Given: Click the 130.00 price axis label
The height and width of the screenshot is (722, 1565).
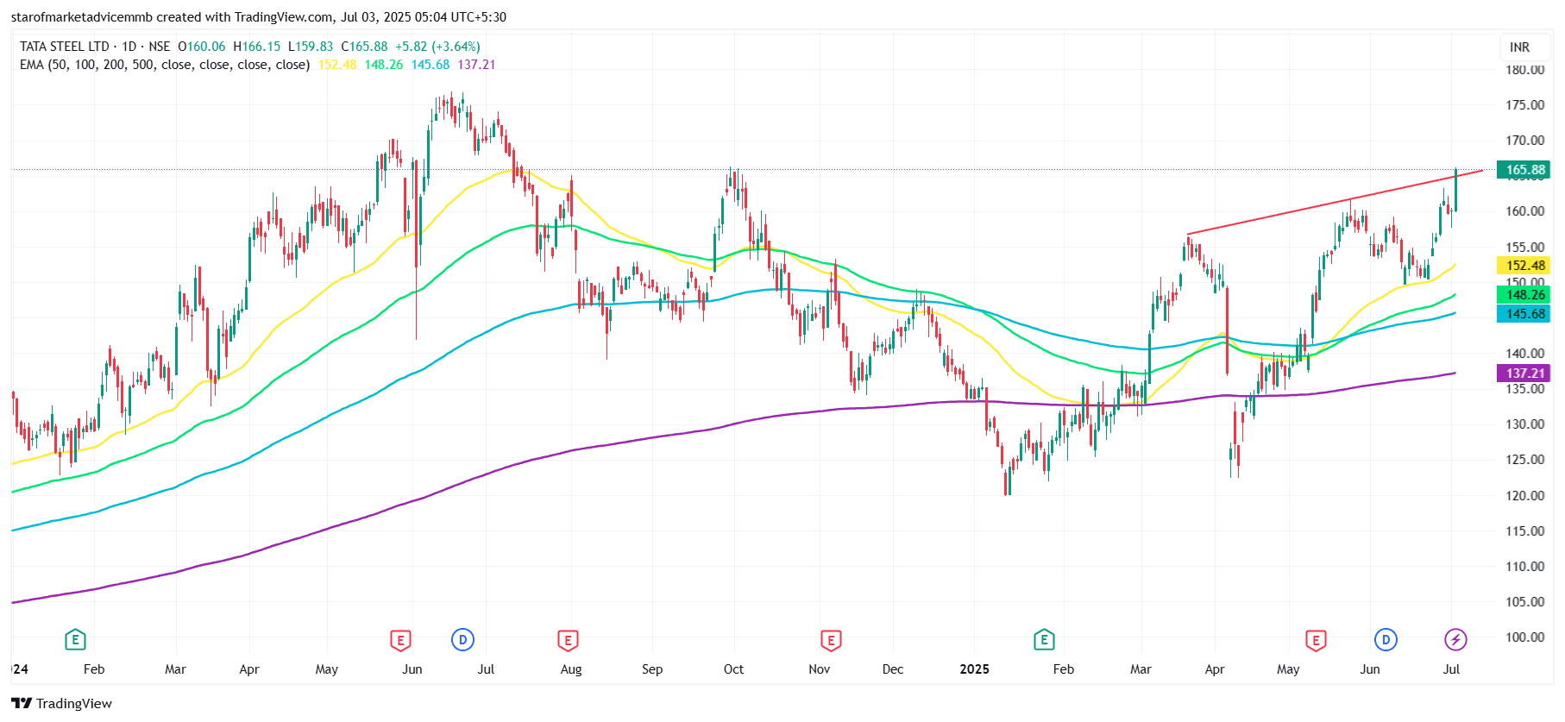Looking at the screenshot, I should [1525, 424].
